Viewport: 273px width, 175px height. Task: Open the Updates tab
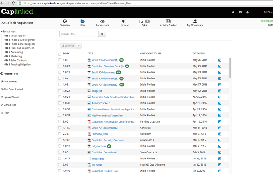click(124, 23)
